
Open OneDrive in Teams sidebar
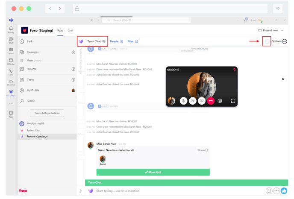(11, 82)
